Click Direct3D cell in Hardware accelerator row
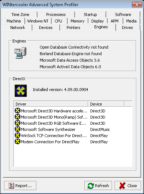The height and width of the screenshot is (194, 144). (97, 111)
